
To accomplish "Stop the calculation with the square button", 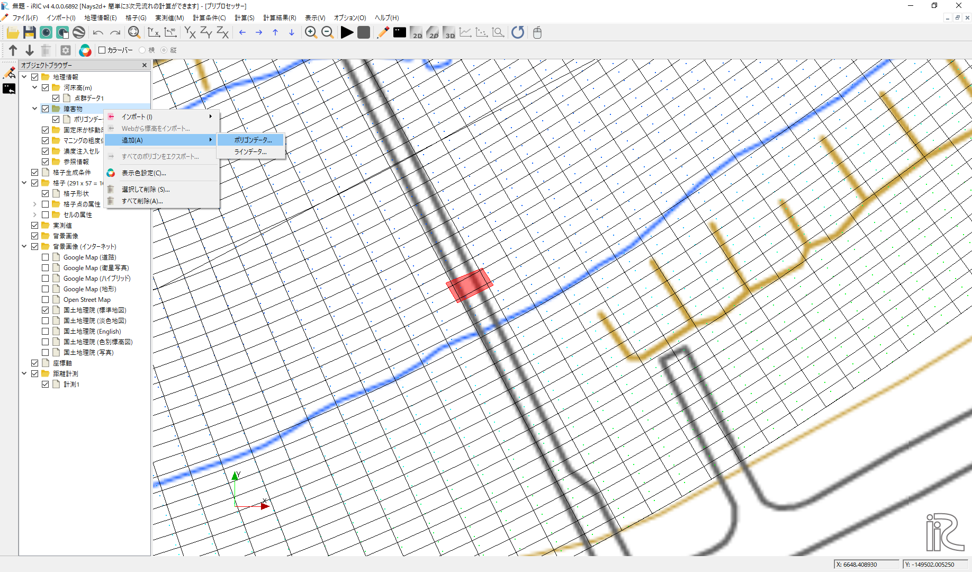I will (363, 33).
